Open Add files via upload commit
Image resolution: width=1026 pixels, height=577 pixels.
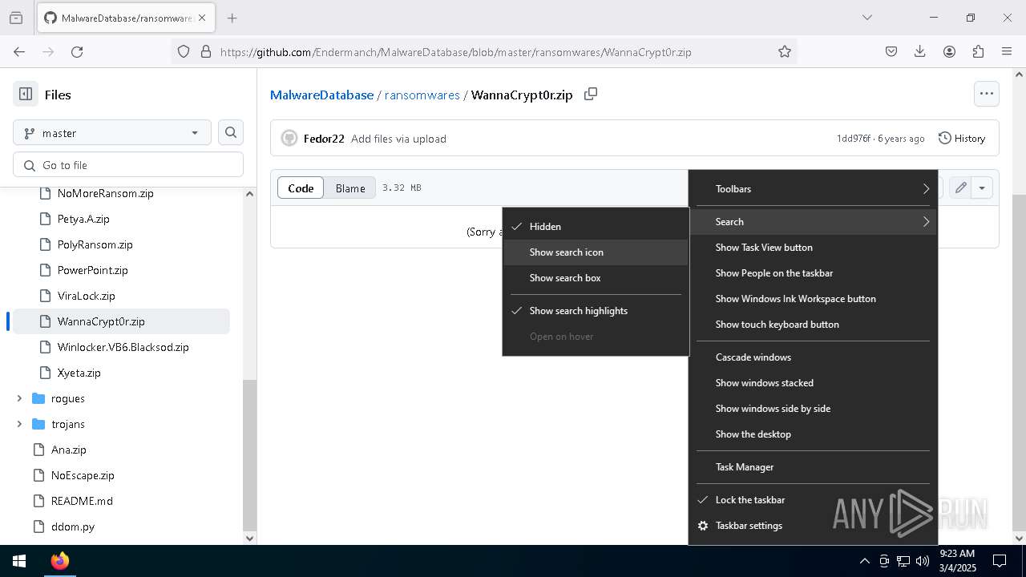(x=398, y=139)
